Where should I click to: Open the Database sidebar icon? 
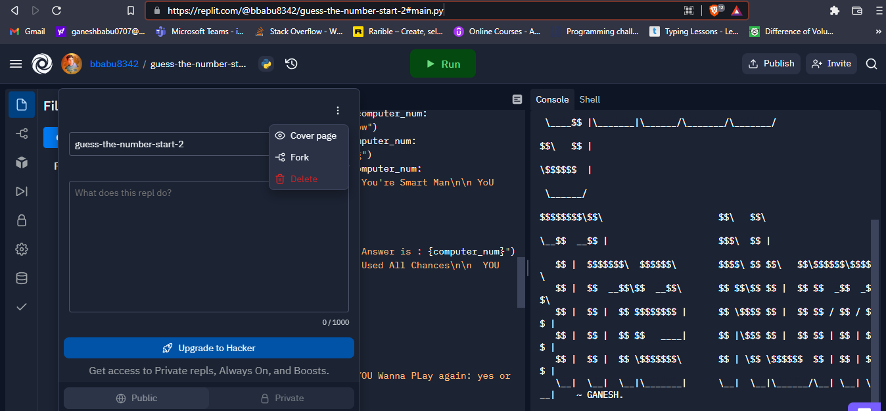(22, 278)
